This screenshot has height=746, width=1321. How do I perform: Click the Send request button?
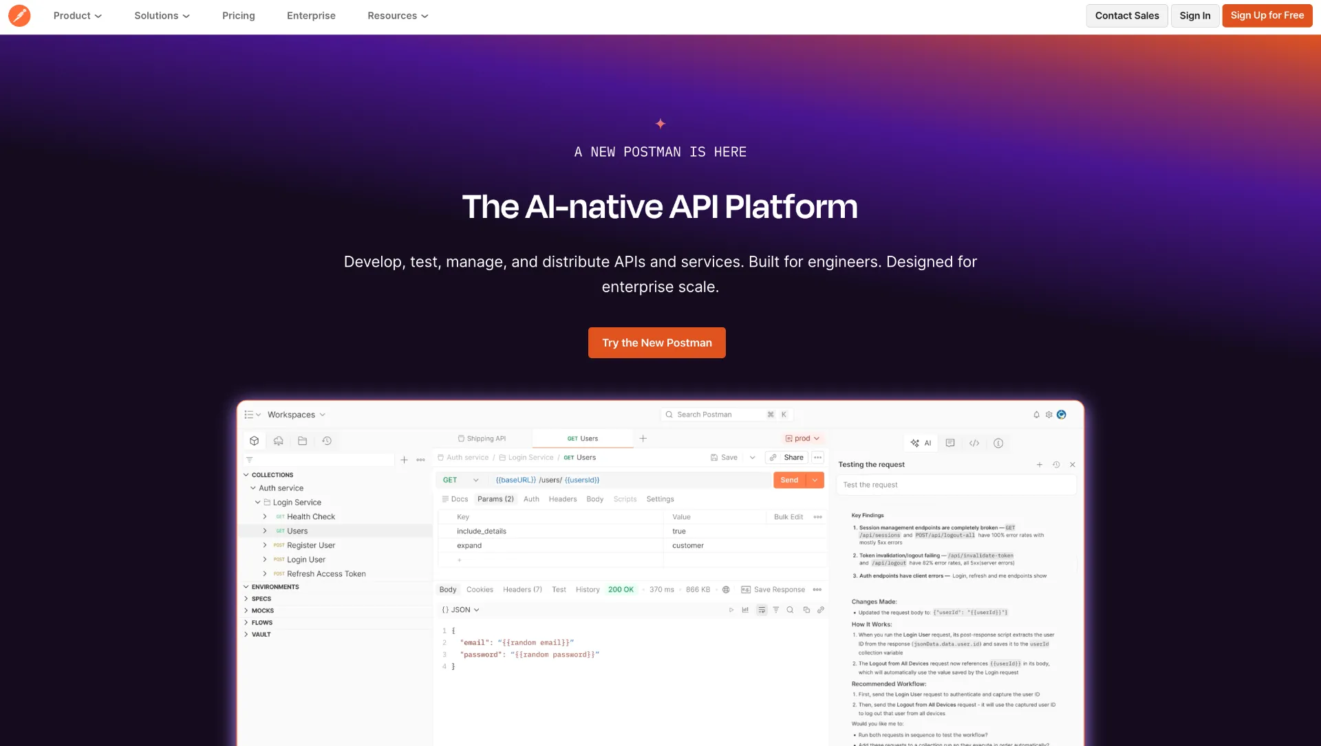pos(790,480)
